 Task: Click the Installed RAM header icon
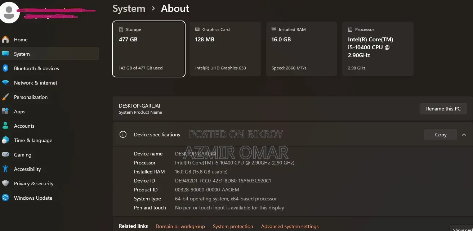tap(274, 30)
